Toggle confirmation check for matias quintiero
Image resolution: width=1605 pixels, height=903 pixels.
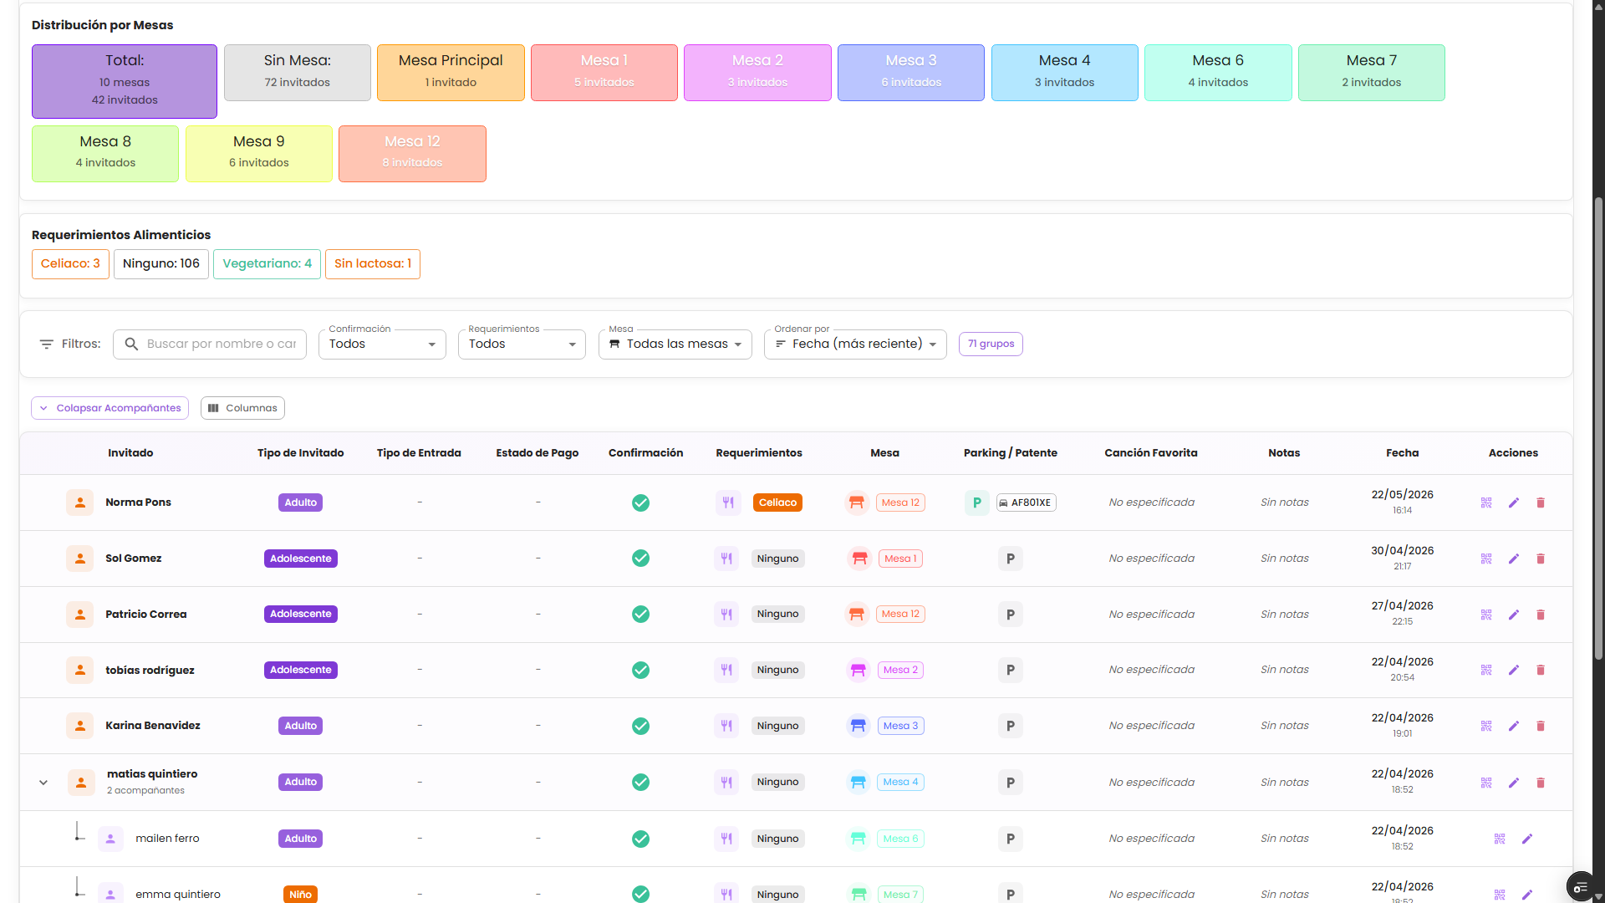click(640, 782)
